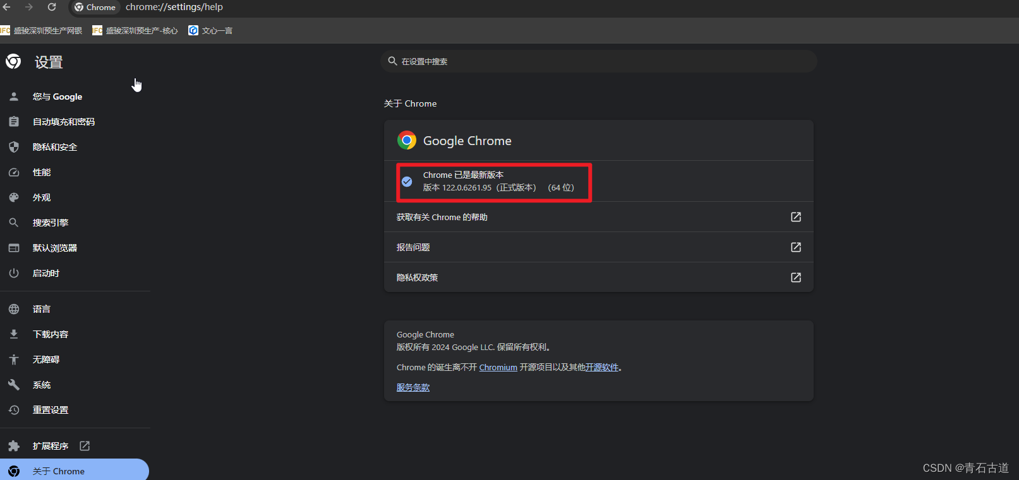Open the 报告问题 row
Image resolution: width=1019 pixels, height=480 pixels.
(x=599, y=247)
